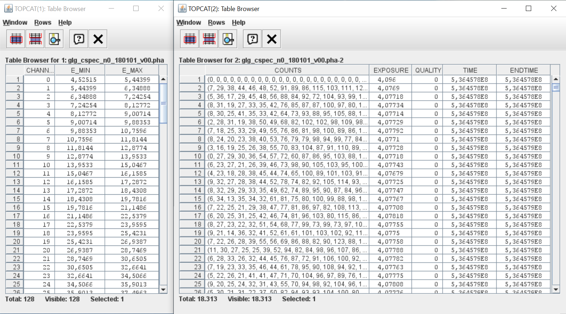Click E_MIN cell 9,88353 in row 7
566x314 pixels.
(80, 131)
